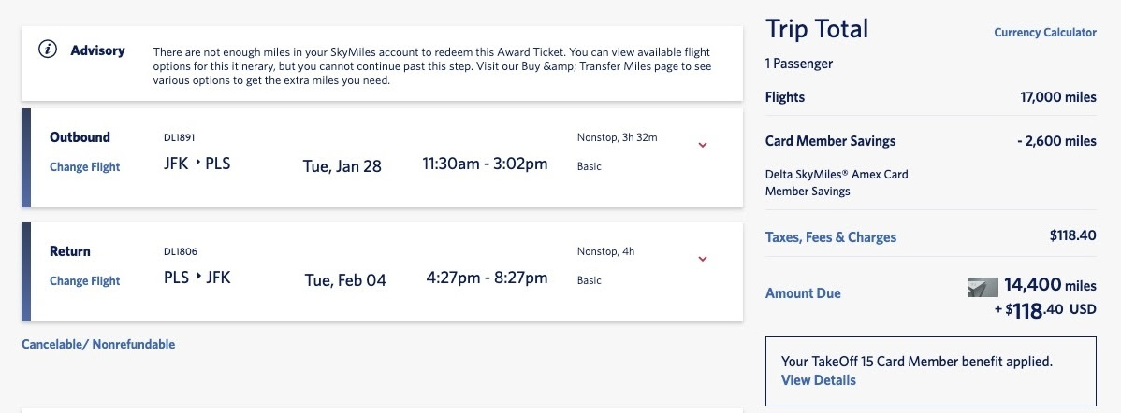The height and width of the screenshot is (413, 1121).
Task: Expand the Outbound flight details chevron
Action: click(x=703, y=145)
